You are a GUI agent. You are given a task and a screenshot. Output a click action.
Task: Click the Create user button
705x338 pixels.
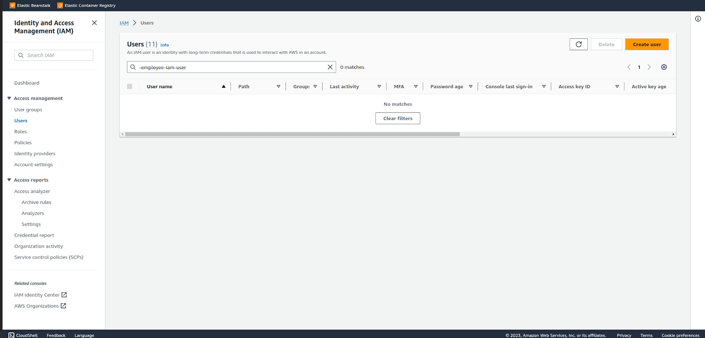pos(647,45)
